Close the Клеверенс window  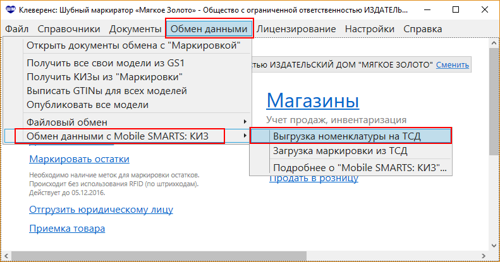485,10
